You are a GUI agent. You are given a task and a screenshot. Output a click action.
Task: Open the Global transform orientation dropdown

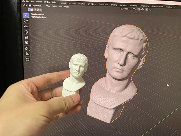point(126,9)
